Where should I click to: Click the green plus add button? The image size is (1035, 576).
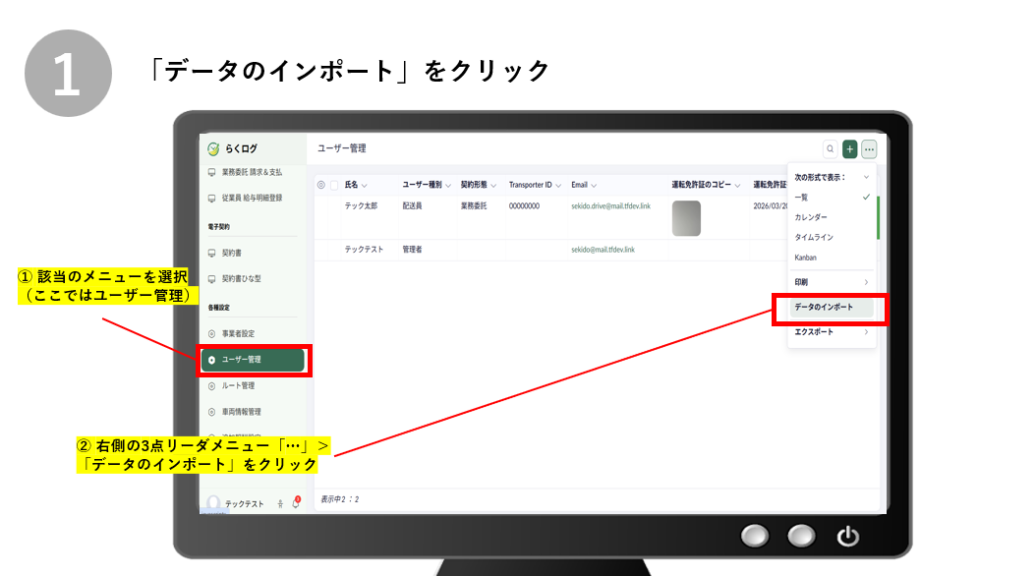click(x=850, y=149)
